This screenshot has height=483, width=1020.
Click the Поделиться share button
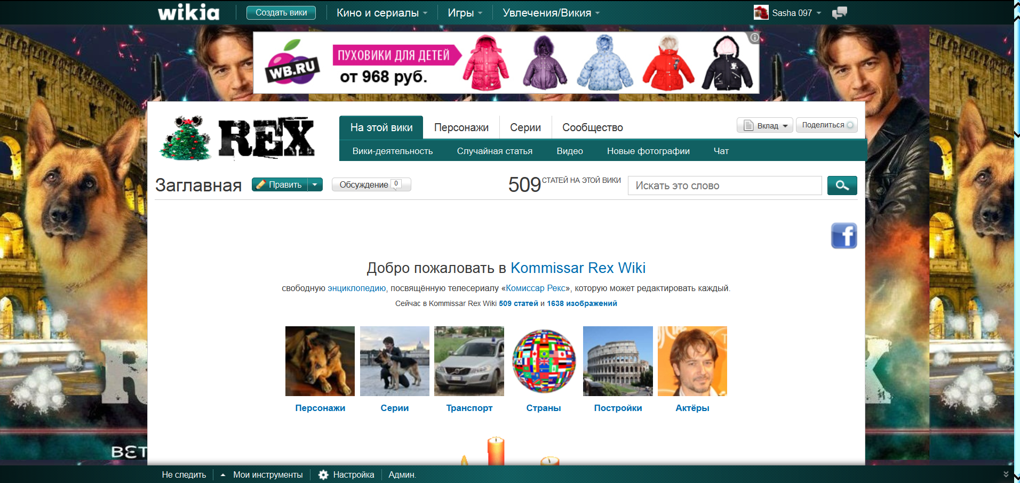click(x=827, y=125)
